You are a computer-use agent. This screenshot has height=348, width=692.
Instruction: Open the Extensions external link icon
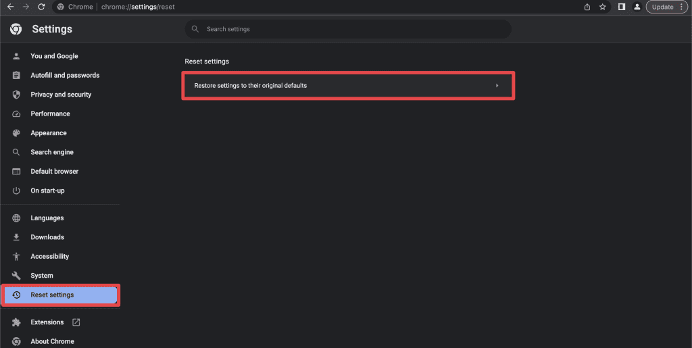tap(76, 322)
